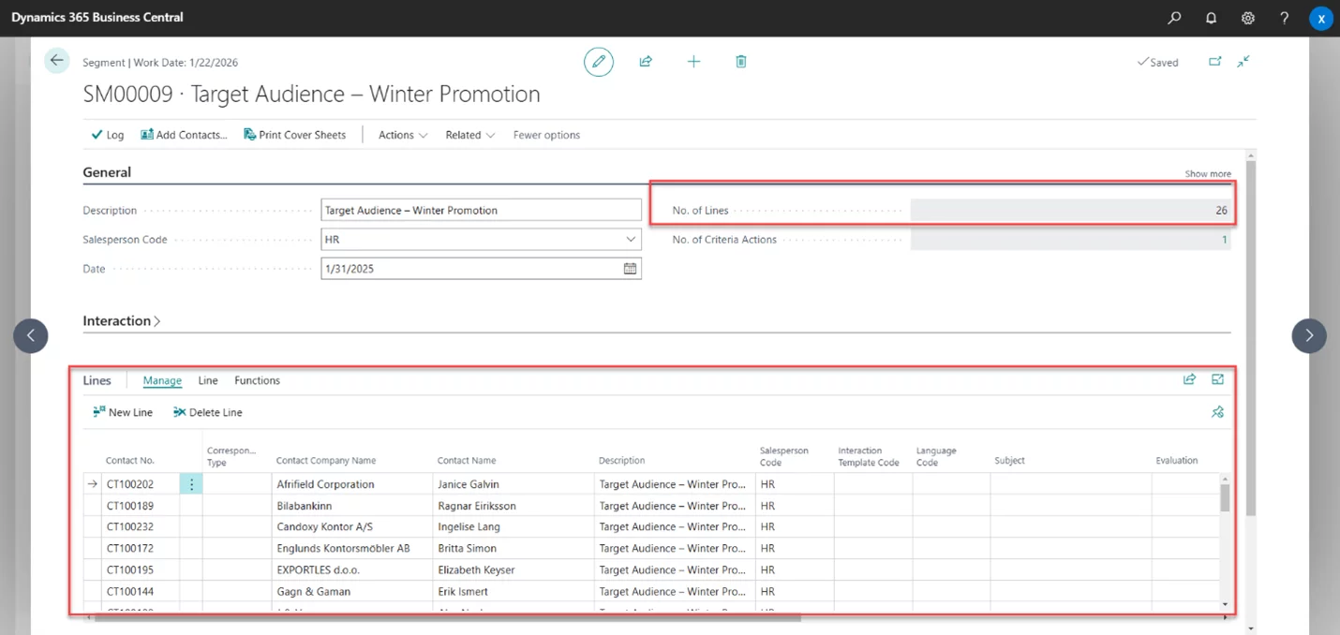
Task: Click the share icon in header
Action: (x=646, y=62)
